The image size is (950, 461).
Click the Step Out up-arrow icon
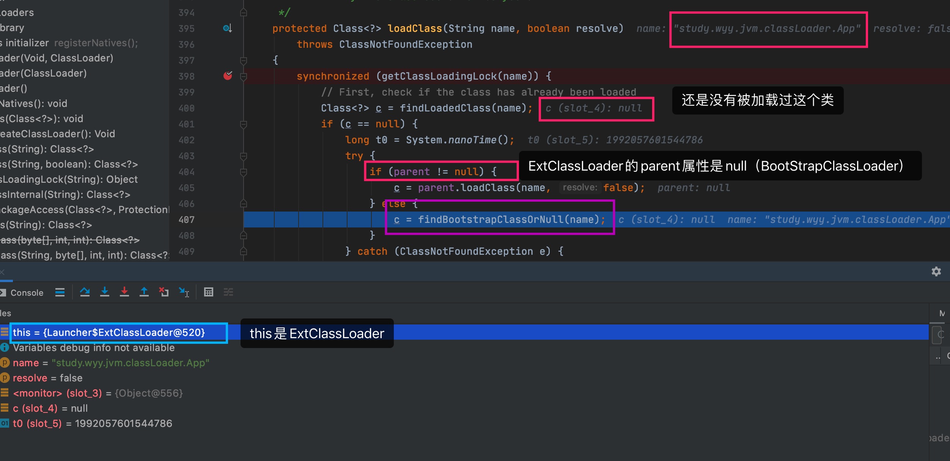pos(144,292)
